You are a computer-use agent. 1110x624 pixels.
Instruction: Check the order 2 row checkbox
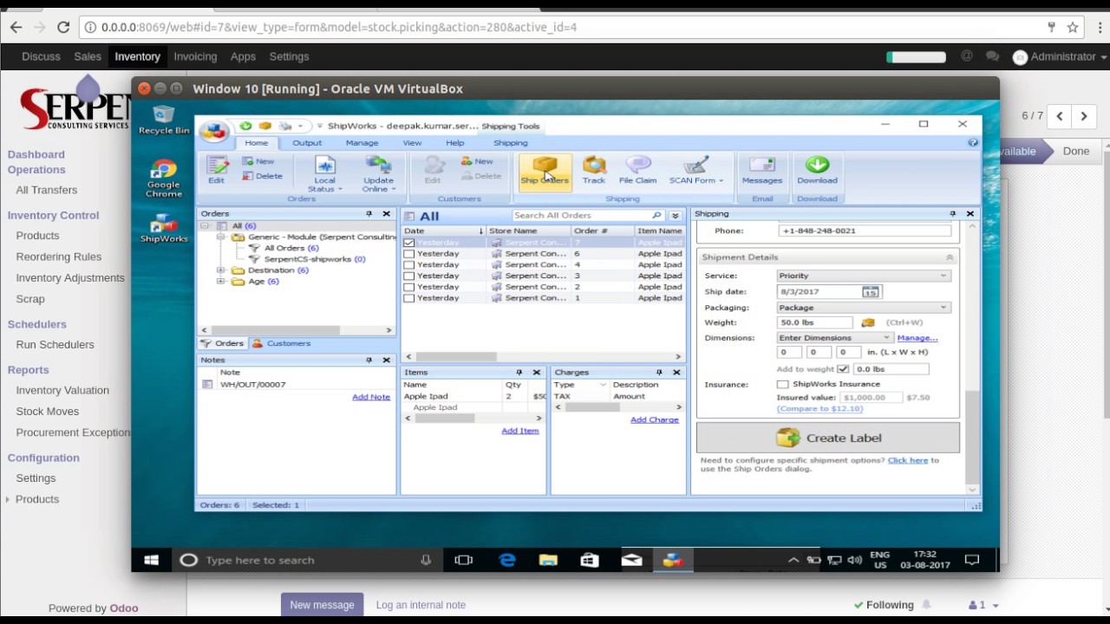408,287
